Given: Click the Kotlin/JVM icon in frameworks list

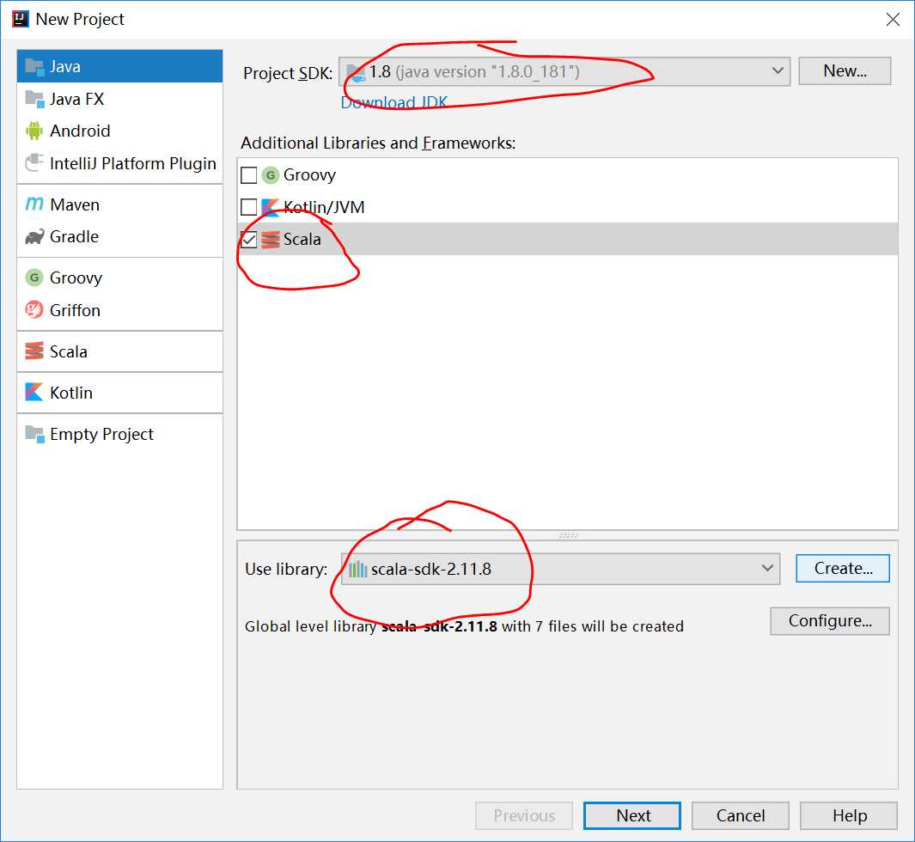Looking at the screenshot, I should [x=270, y=207].
